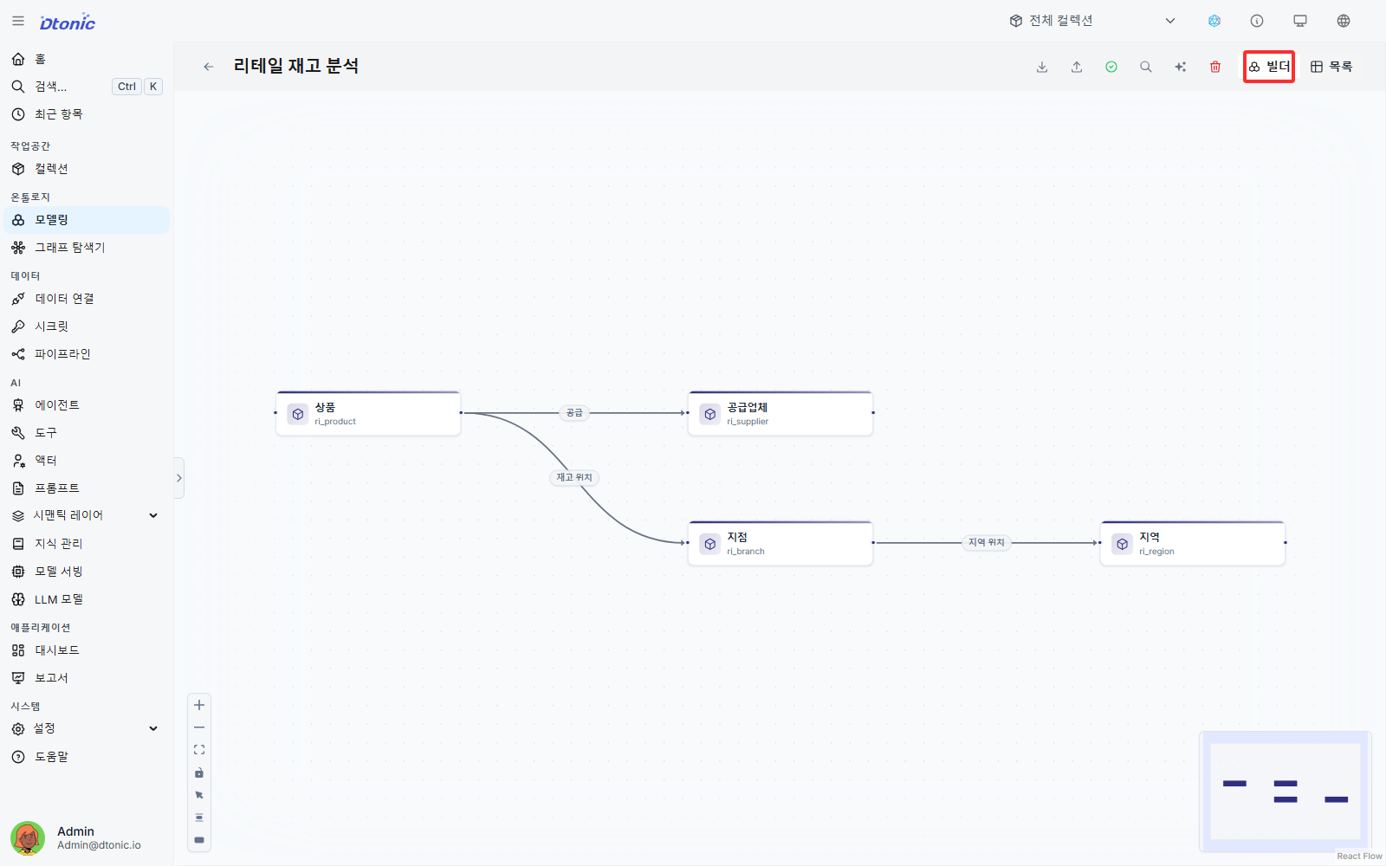Click the monitor display icon in header
Screen dimensions: 1386x866
(x=1300, y=21)
